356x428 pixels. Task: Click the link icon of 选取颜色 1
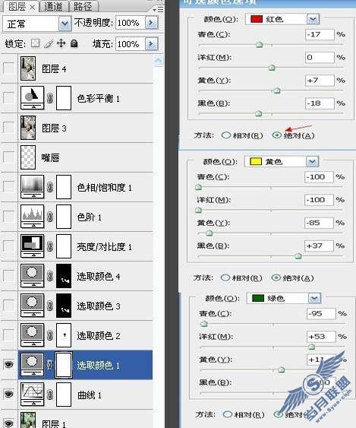[49, 365]
